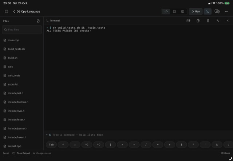Switch to preview-only layout view
The height and width of the screenshot is (161, 233).
[x=174, y=11]
